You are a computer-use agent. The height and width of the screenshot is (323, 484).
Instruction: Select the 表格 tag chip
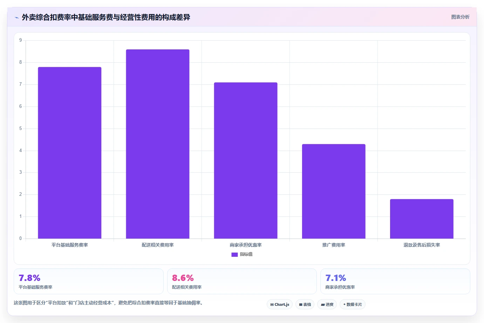[x=305, y=304]
